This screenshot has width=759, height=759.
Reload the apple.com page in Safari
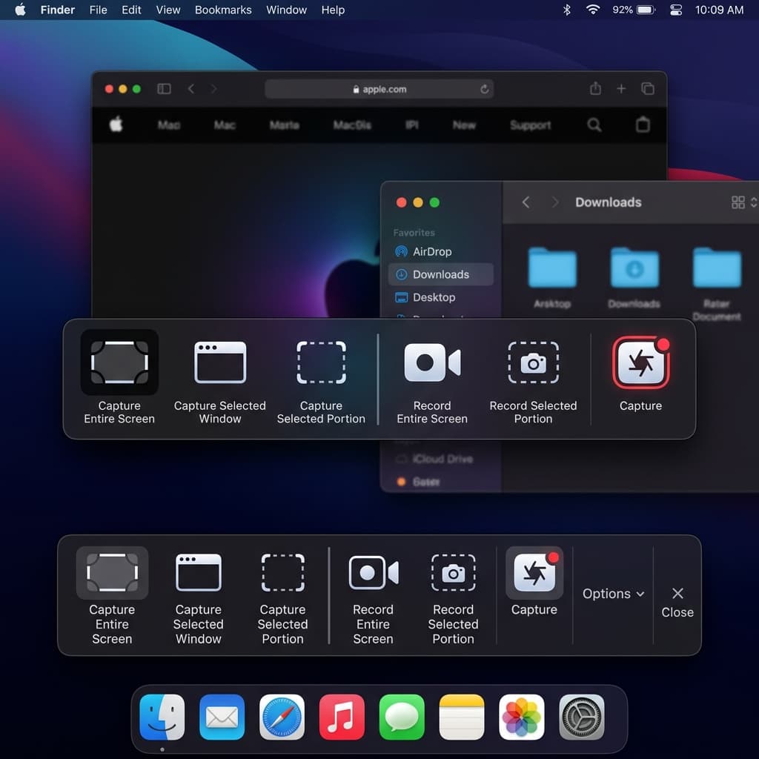(x=485, y=88)
